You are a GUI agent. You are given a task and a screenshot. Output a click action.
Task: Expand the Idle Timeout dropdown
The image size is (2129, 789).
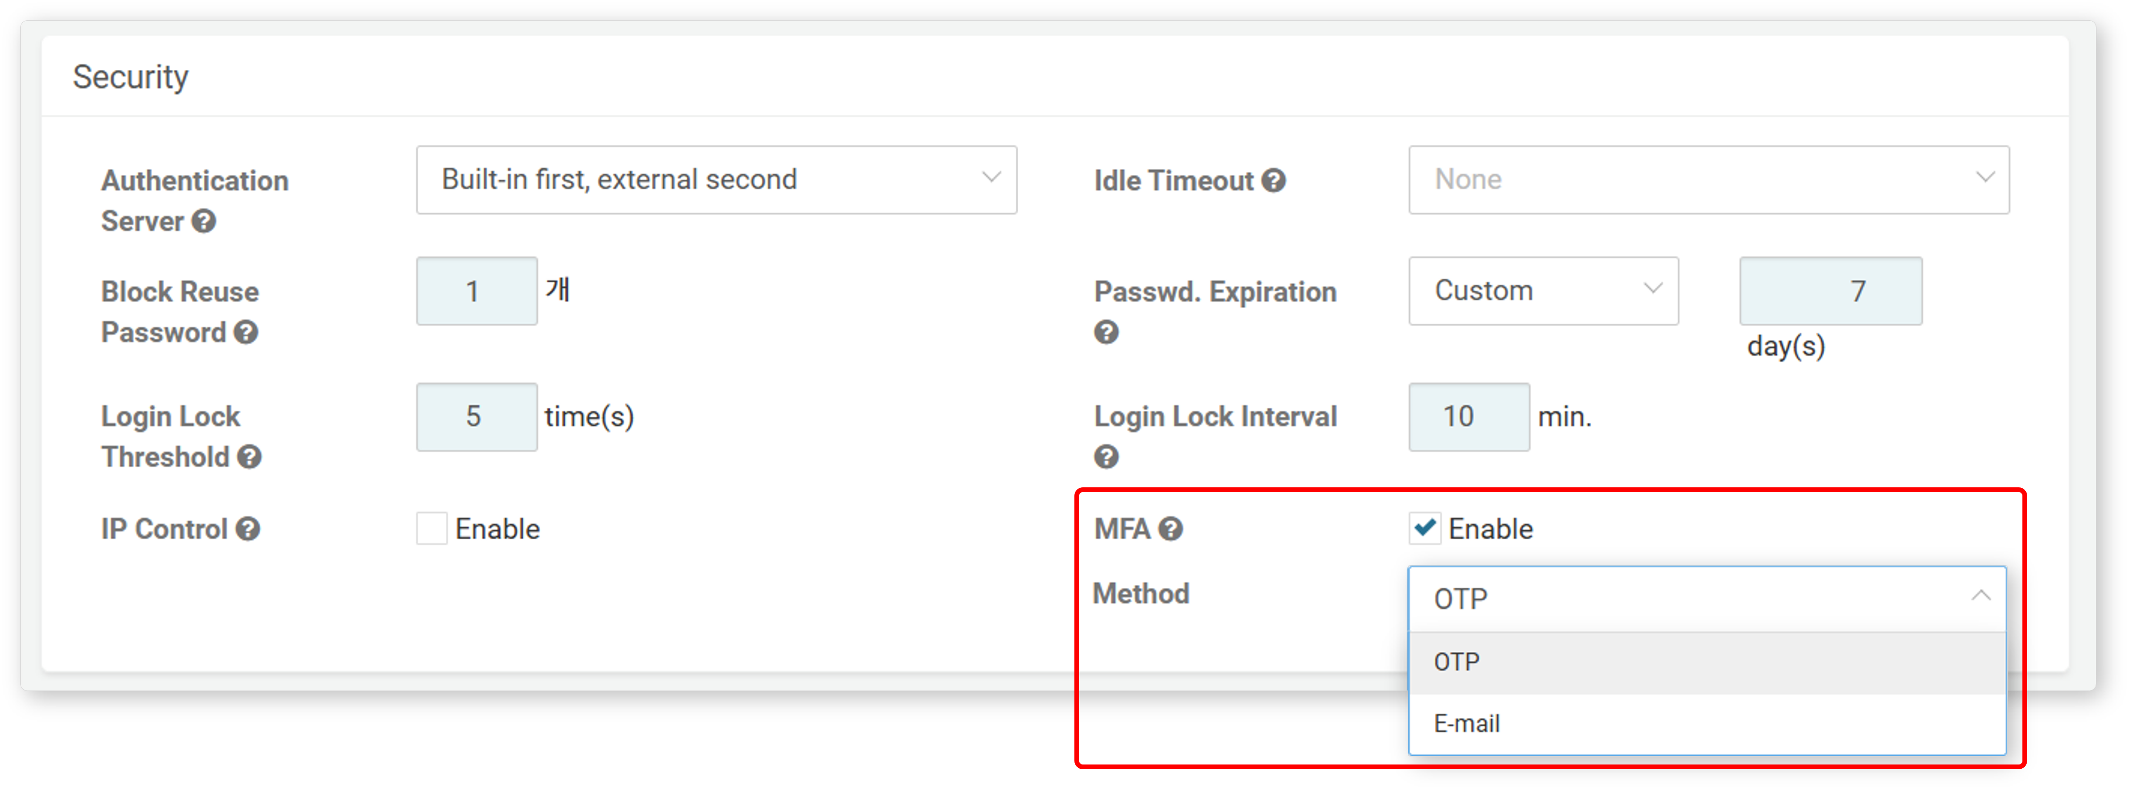[x=1709, y=180]
